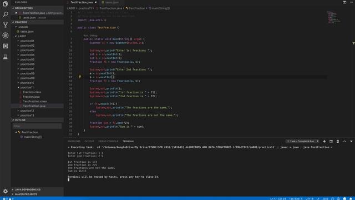Viewport: 355px width, 200px height.
Task: Select TestFraction.class in the explorer tree
Action: click(35, 101)
